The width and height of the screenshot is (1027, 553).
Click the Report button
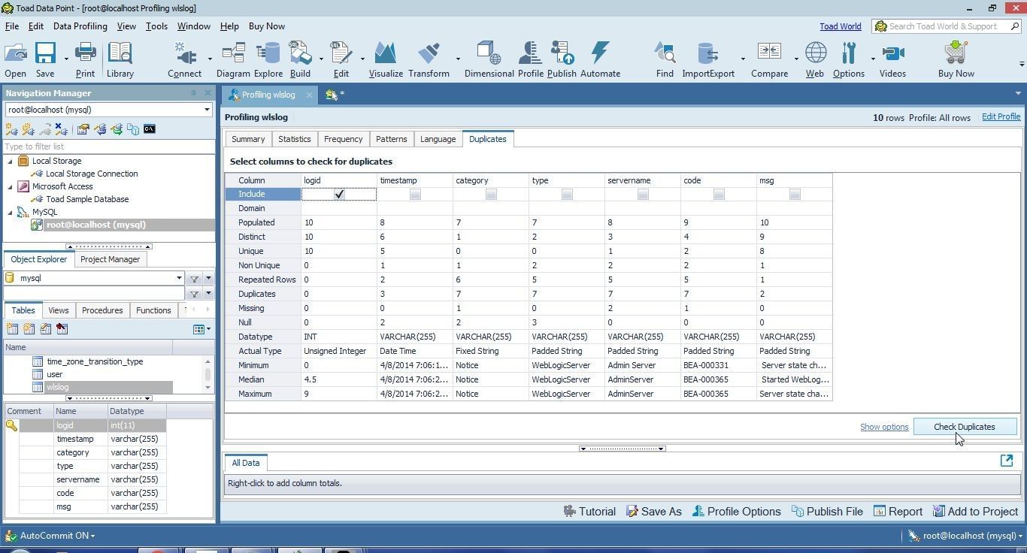click(x=898, y=512)
